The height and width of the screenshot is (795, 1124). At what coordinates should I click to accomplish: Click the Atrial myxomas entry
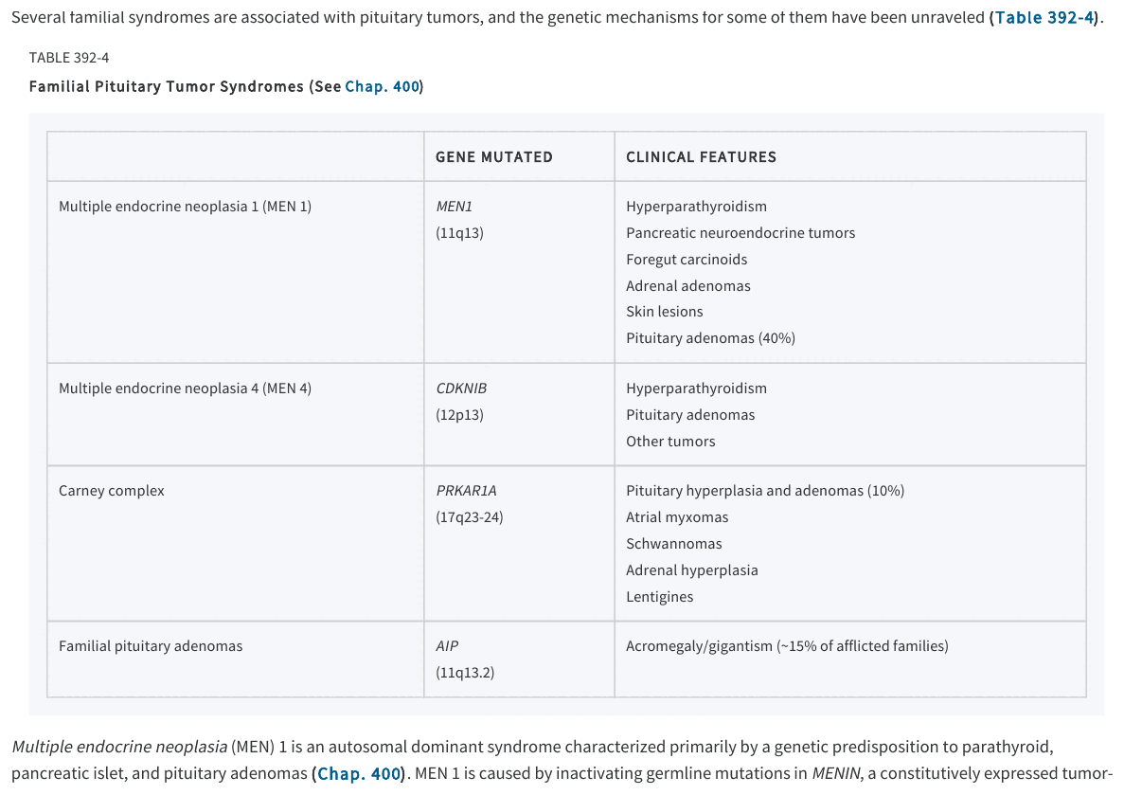[x=677, y=517]
